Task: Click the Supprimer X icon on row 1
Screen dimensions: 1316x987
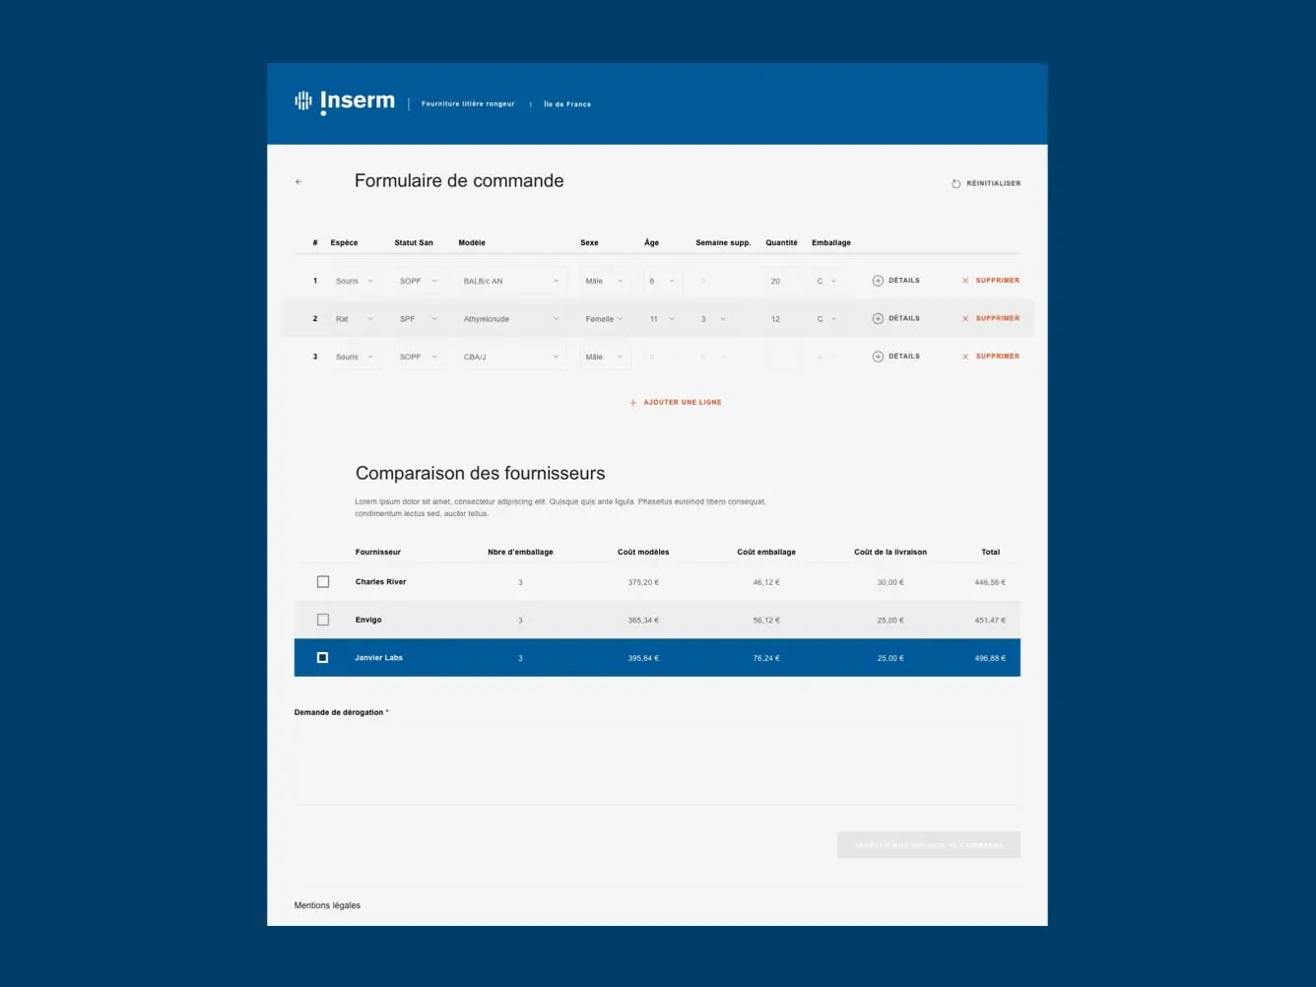Action: click(x=965, y=281)
